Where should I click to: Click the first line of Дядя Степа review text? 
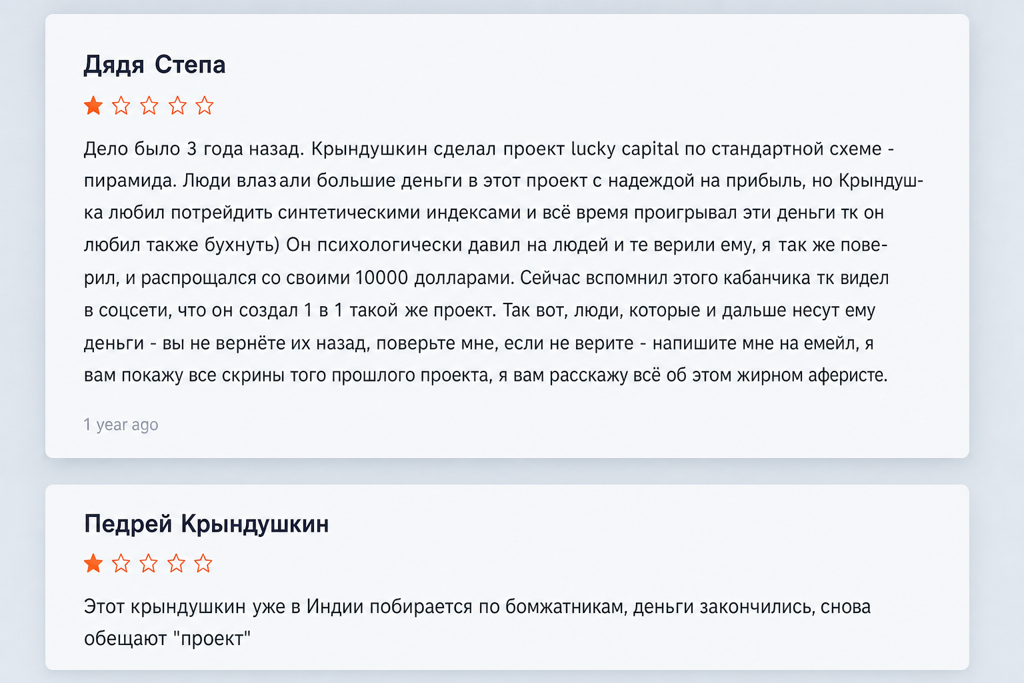489,149
